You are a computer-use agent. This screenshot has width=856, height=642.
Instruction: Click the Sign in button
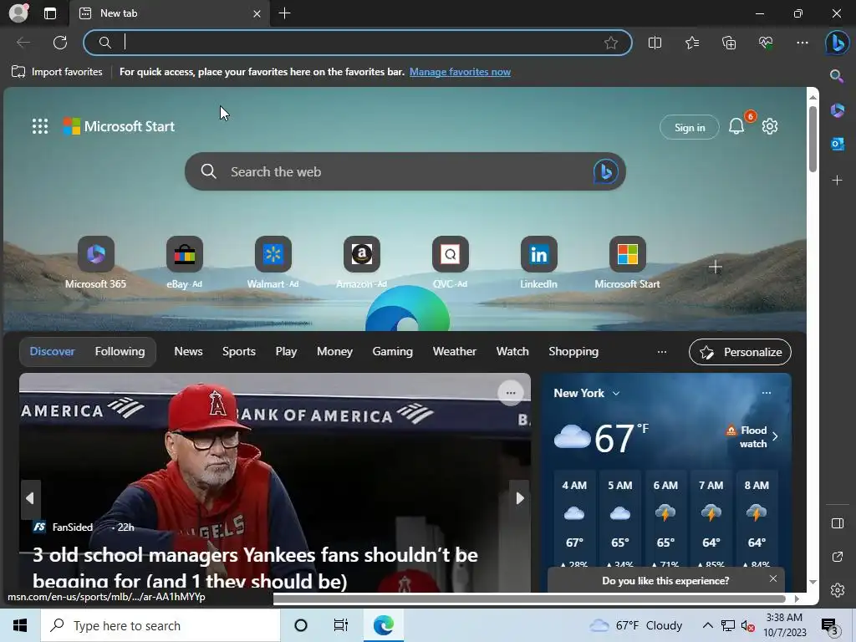click(x=690, y=127)
